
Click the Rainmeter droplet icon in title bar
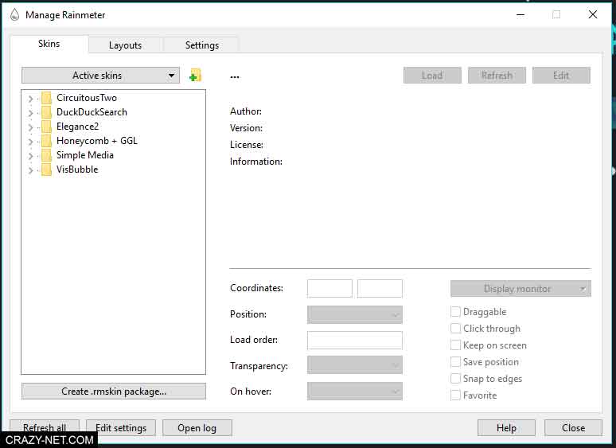[14, 15]
